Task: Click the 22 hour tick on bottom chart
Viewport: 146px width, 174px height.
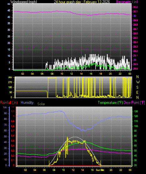Action: (121, 170)
